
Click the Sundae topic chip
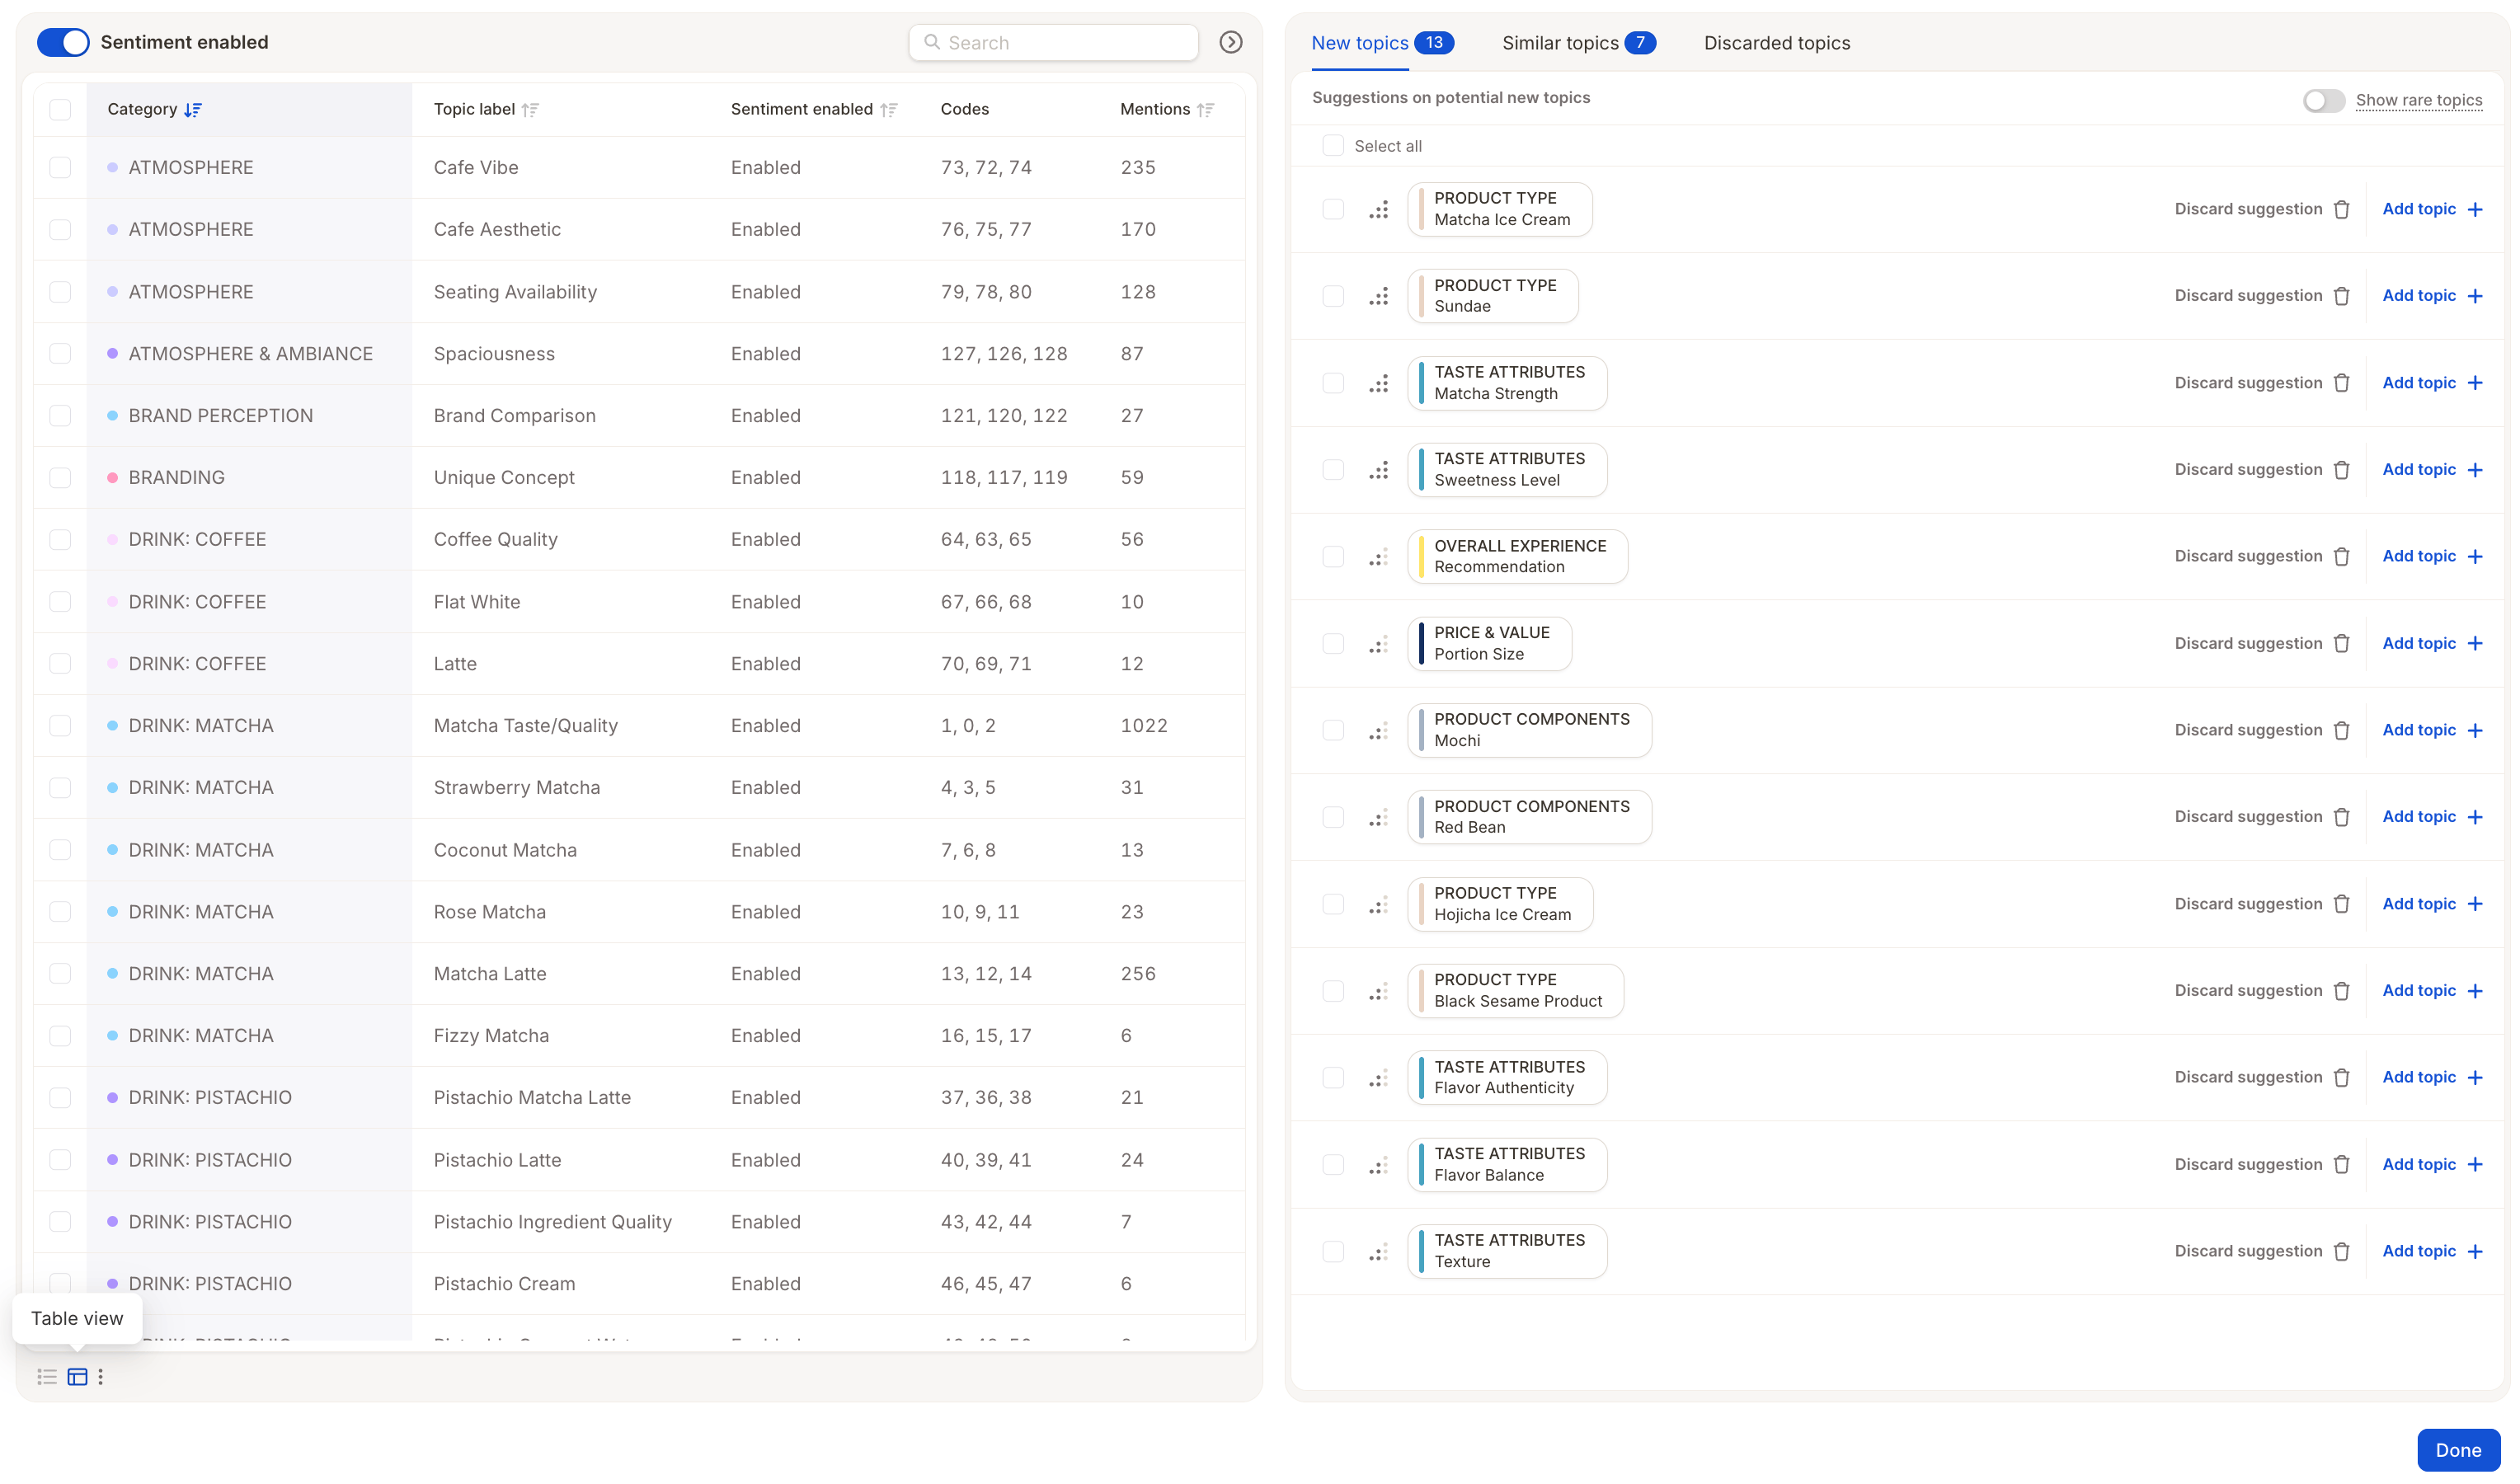tap(1492, 296)
